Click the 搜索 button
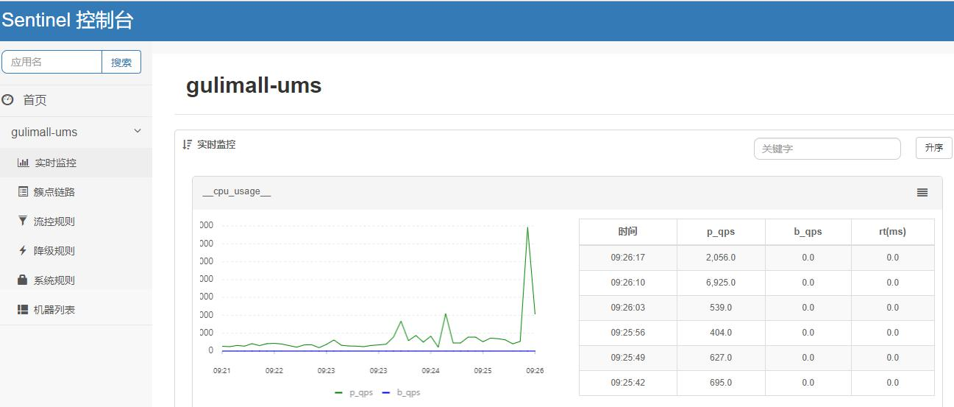 click(121, 62)
